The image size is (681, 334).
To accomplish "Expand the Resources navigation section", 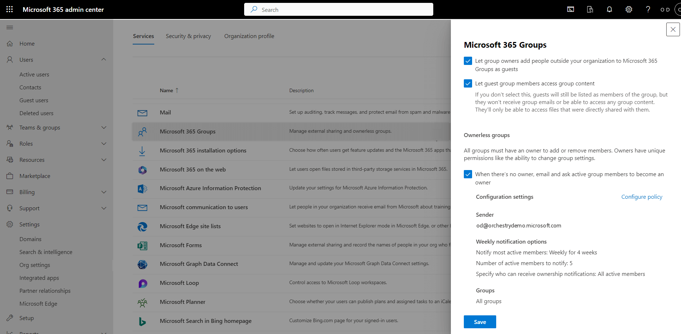I will [104, 160].
